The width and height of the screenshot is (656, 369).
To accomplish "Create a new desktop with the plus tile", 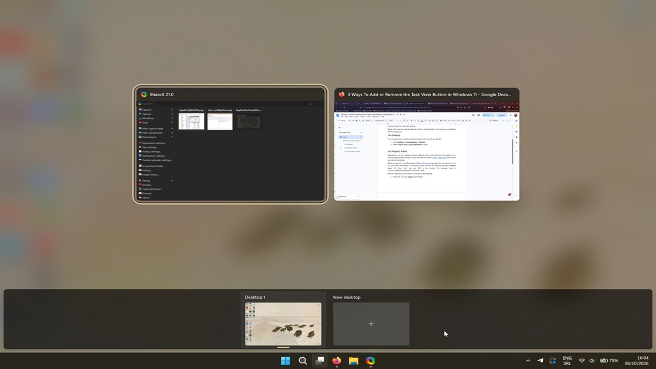I will point(371,324).
